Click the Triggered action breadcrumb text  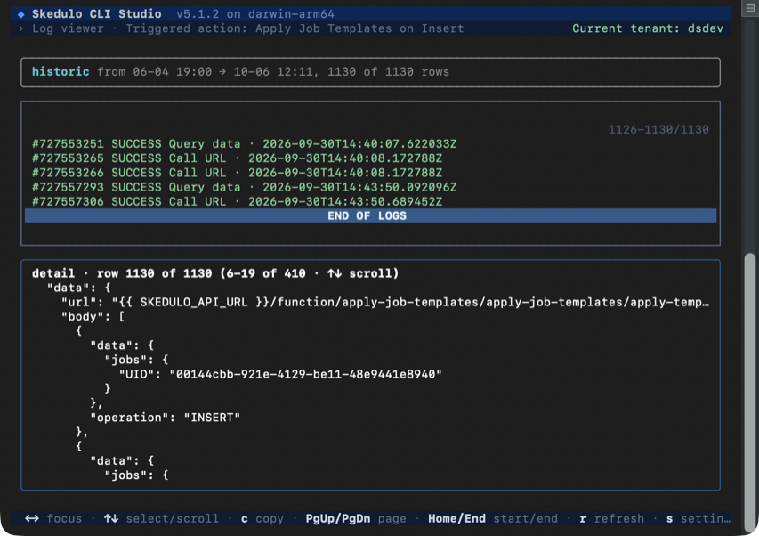point(295,28)
